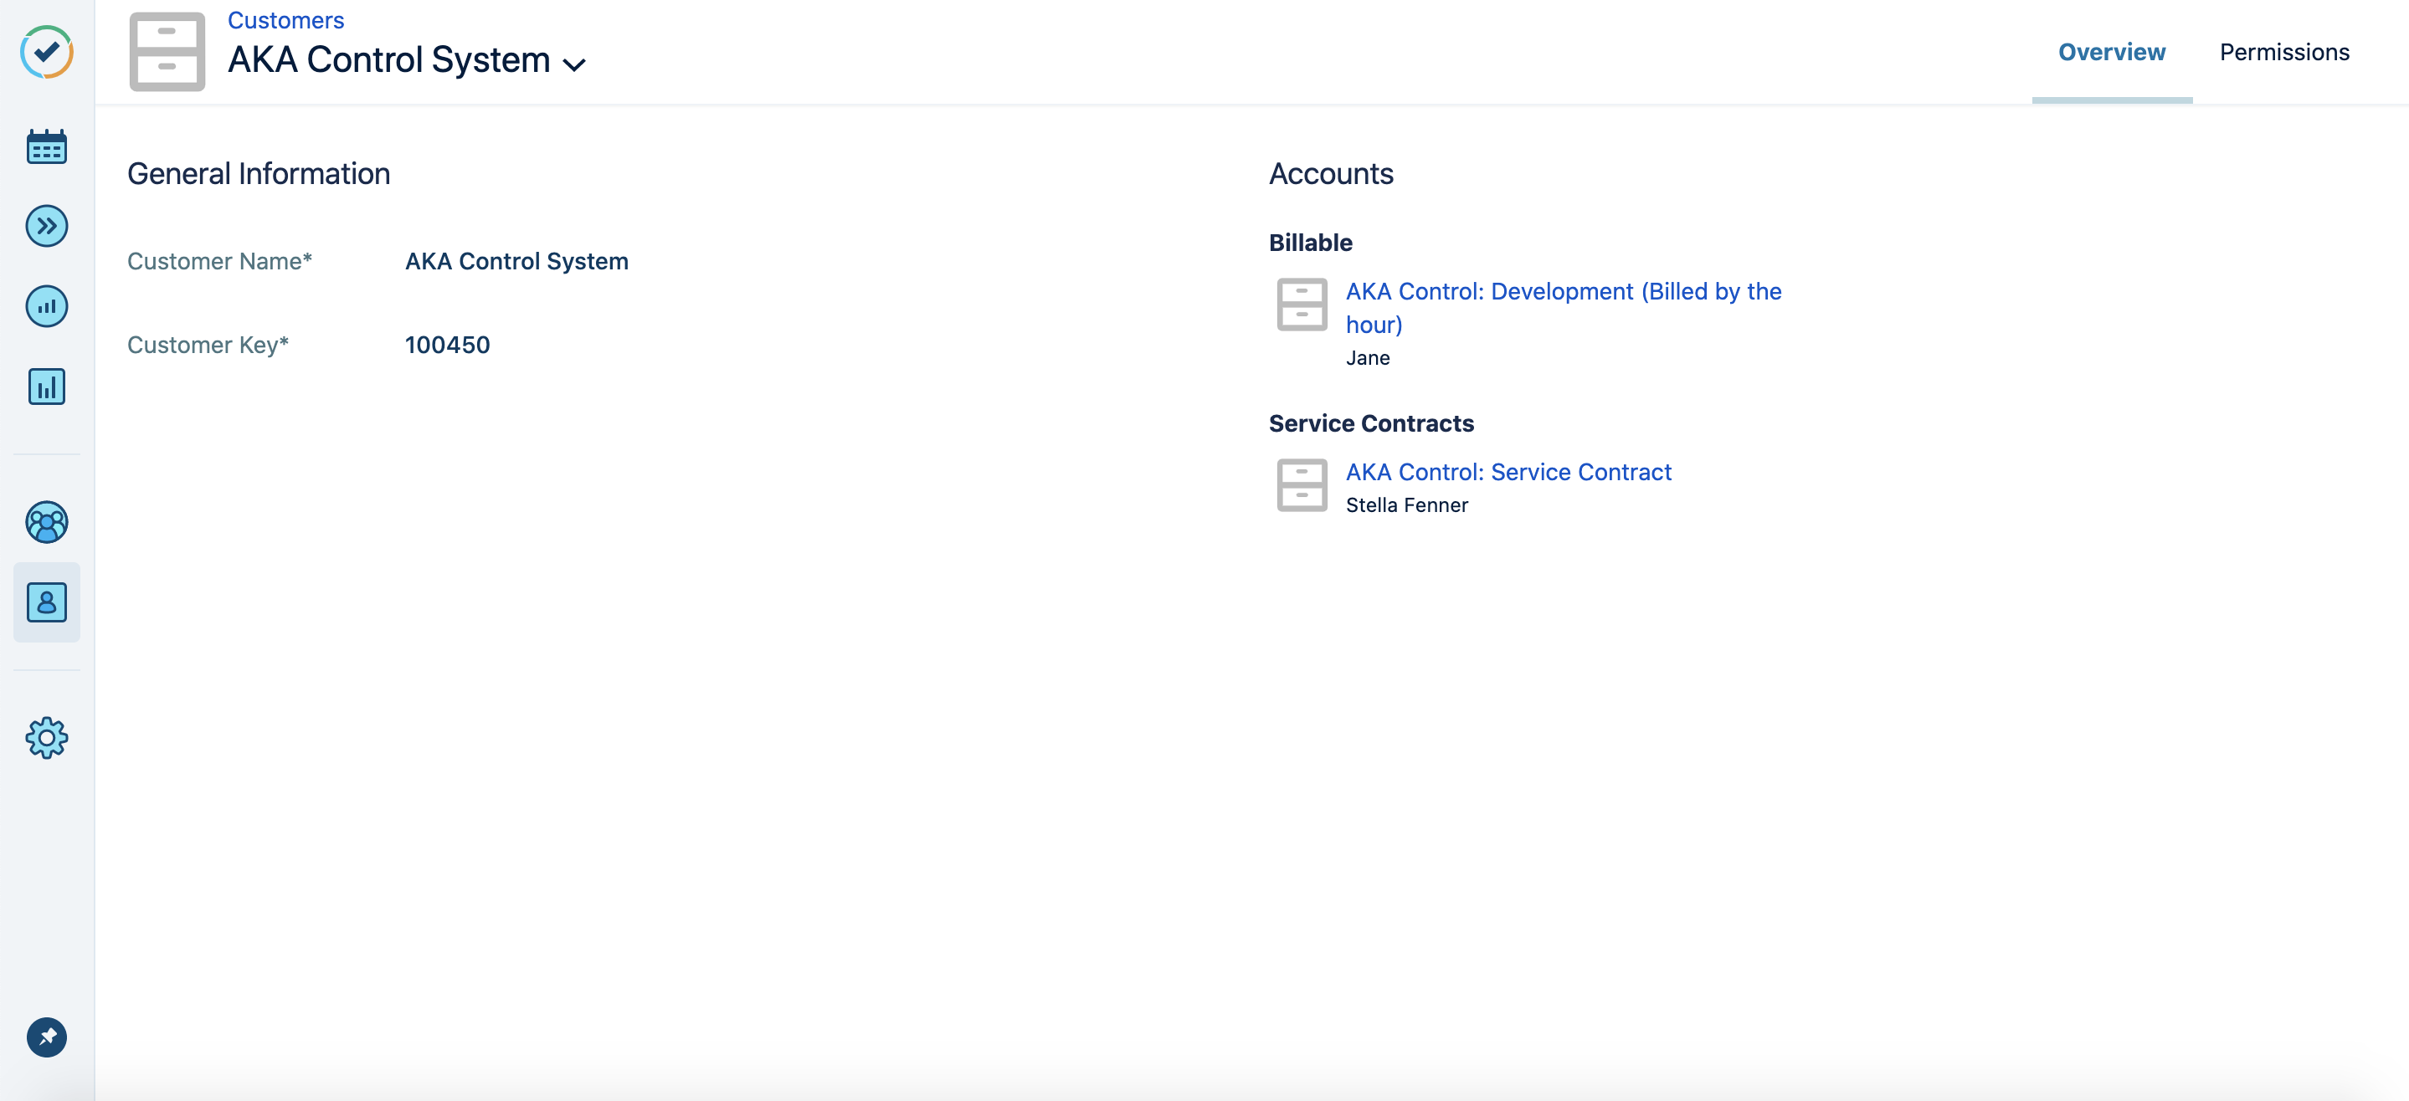Click the circular time-tracking icon in sidebar
Viewport: 2409px width, 1101px height.
pyautogui.click(x=47, y=305)
